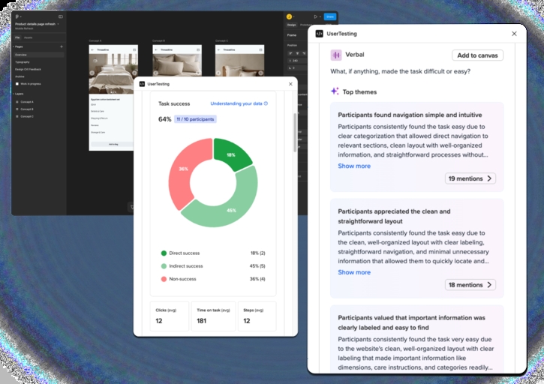Switch to the File tab
The image size is (544, 384).
[17, 37]
